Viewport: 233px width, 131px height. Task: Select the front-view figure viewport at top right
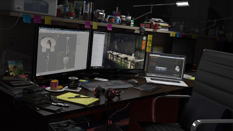point(67,43)
